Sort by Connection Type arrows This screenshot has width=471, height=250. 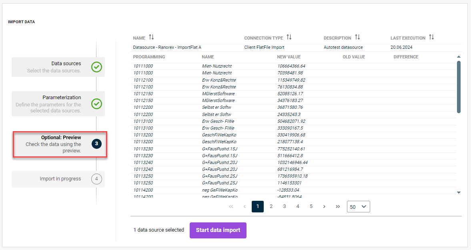(x=289, y=37)
